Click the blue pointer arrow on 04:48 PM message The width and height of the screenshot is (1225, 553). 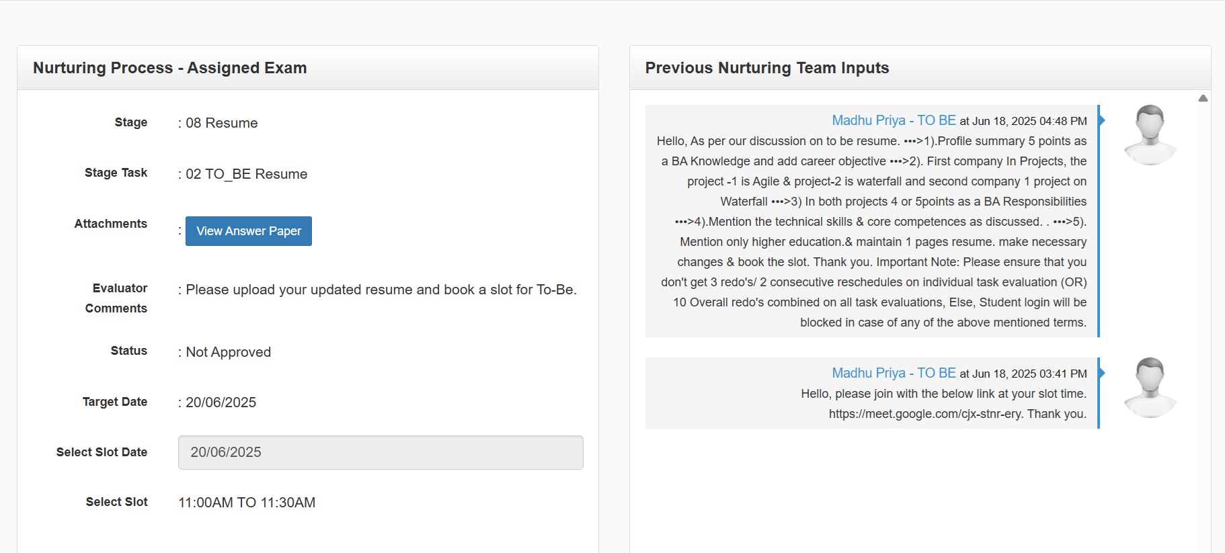point(1102,120)
